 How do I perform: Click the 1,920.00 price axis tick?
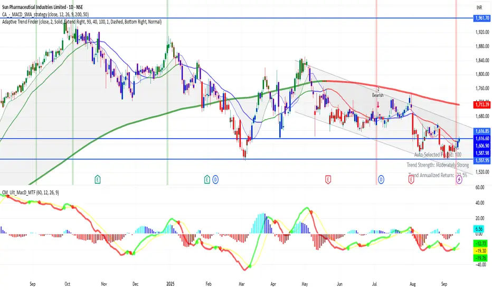click(482, 32)
